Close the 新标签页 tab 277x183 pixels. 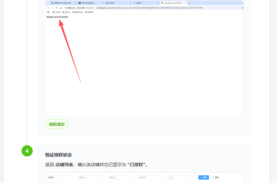coord(130,3)
